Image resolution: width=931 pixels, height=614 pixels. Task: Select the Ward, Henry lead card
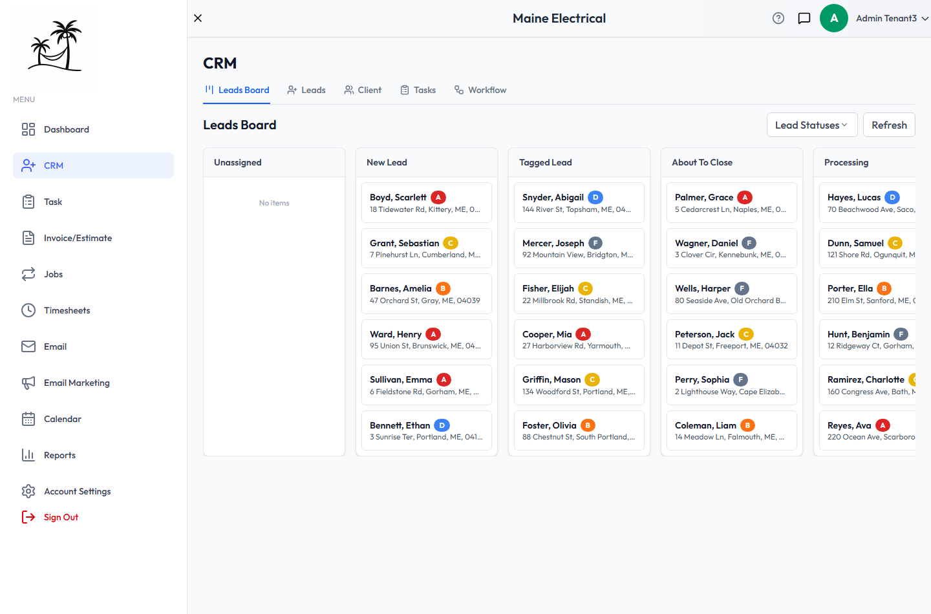(x=427, y=339)
